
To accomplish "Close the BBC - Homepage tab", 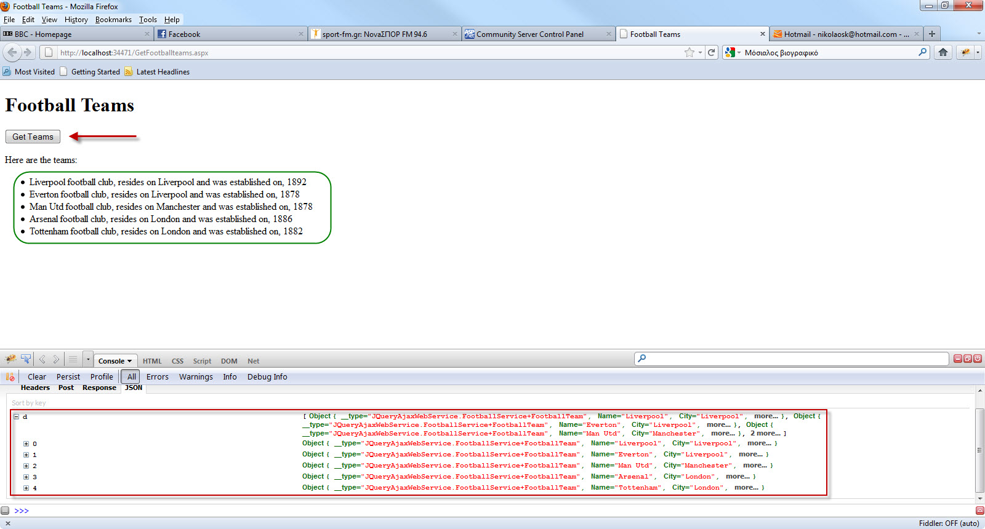I will (x=147, y=34).
